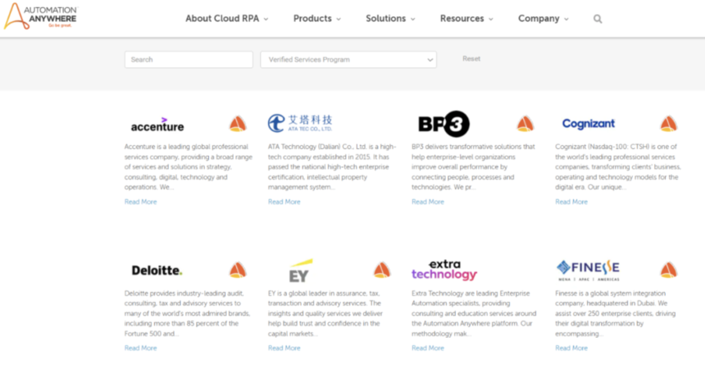Open the Solutions menu
Screen dimensions: 705x373
pos(390,19)
